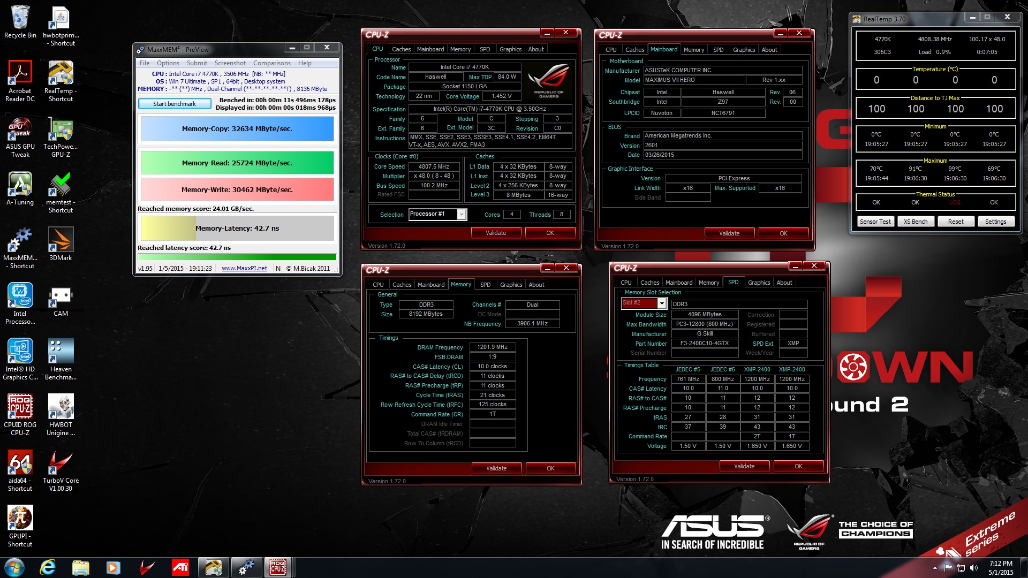Open Help menu in MaxxMEM
Image resolution: width=1028 pixels, height=578 pixels.
pos(305,63)
